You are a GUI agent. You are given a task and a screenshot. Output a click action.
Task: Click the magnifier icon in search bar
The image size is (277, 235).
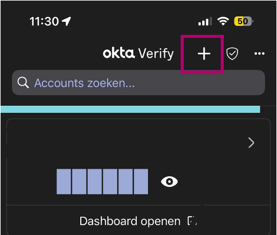pos(23,83)
